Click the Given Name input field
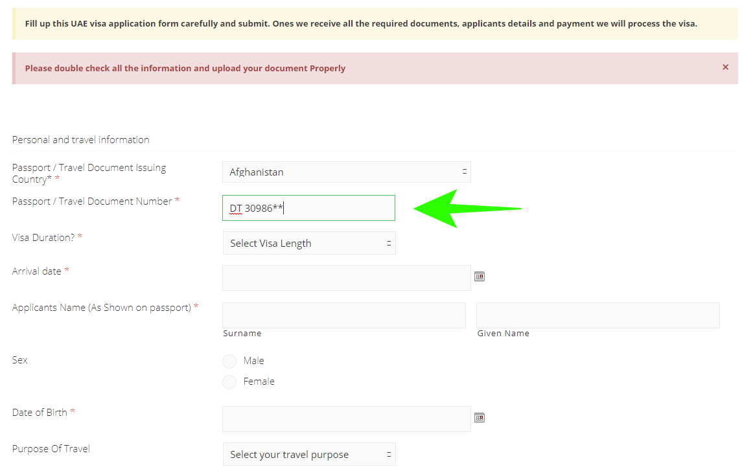This screenshot has width=742, height=469. (x=597, y=315)
